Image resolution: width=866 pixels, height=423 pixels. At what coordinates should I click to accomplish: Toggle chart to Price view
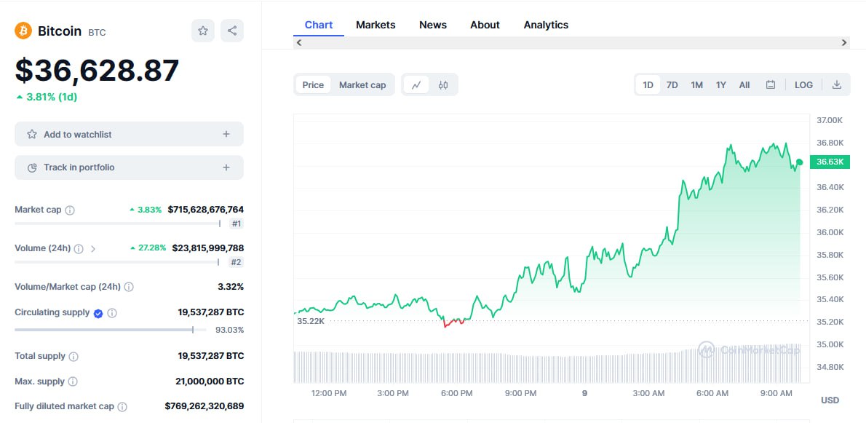(313, 85)
